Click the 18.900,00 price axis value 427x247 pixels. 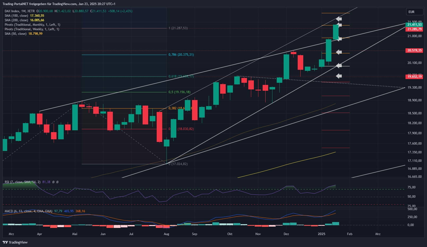415,100
